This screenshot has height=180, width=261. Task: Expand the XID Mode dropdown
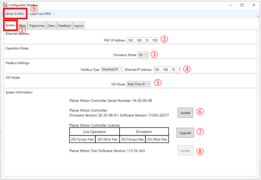point(138,84)
